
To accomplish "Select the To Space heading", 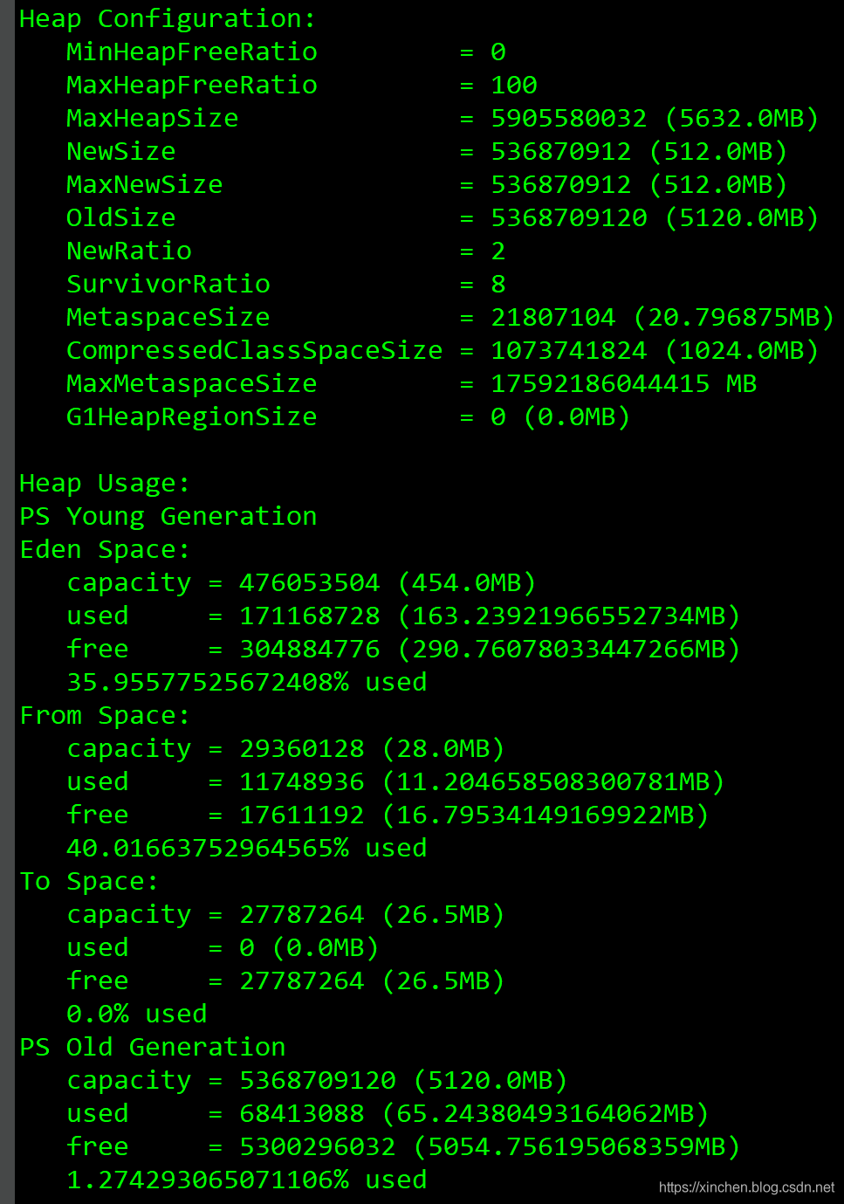I will click(88, 881).
